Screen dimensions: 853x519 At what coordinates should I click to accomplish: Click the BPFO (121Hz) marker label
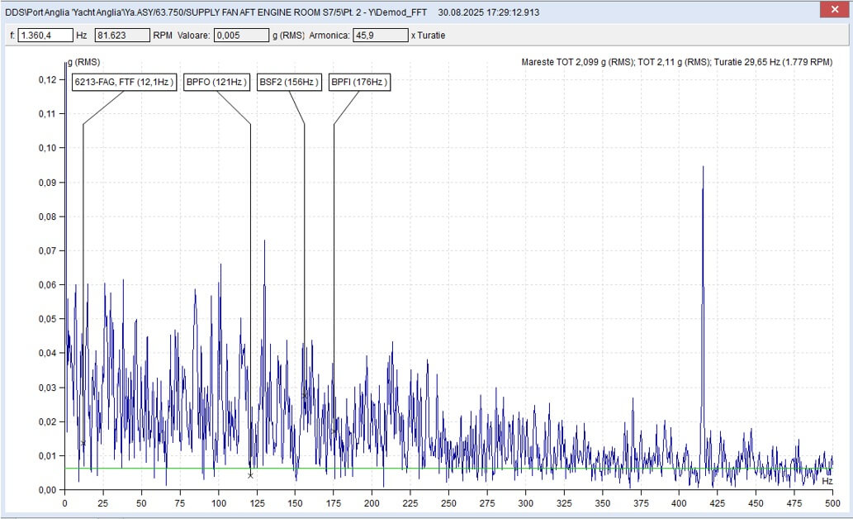(x=216, y=83)
